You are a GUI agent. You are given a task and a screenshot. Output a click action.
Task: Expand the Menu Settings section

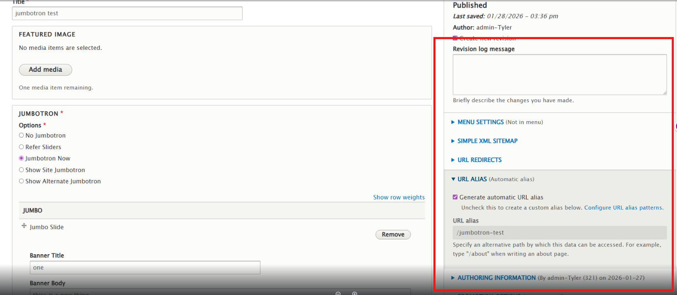pyautogui.click(x=480, y=122)
